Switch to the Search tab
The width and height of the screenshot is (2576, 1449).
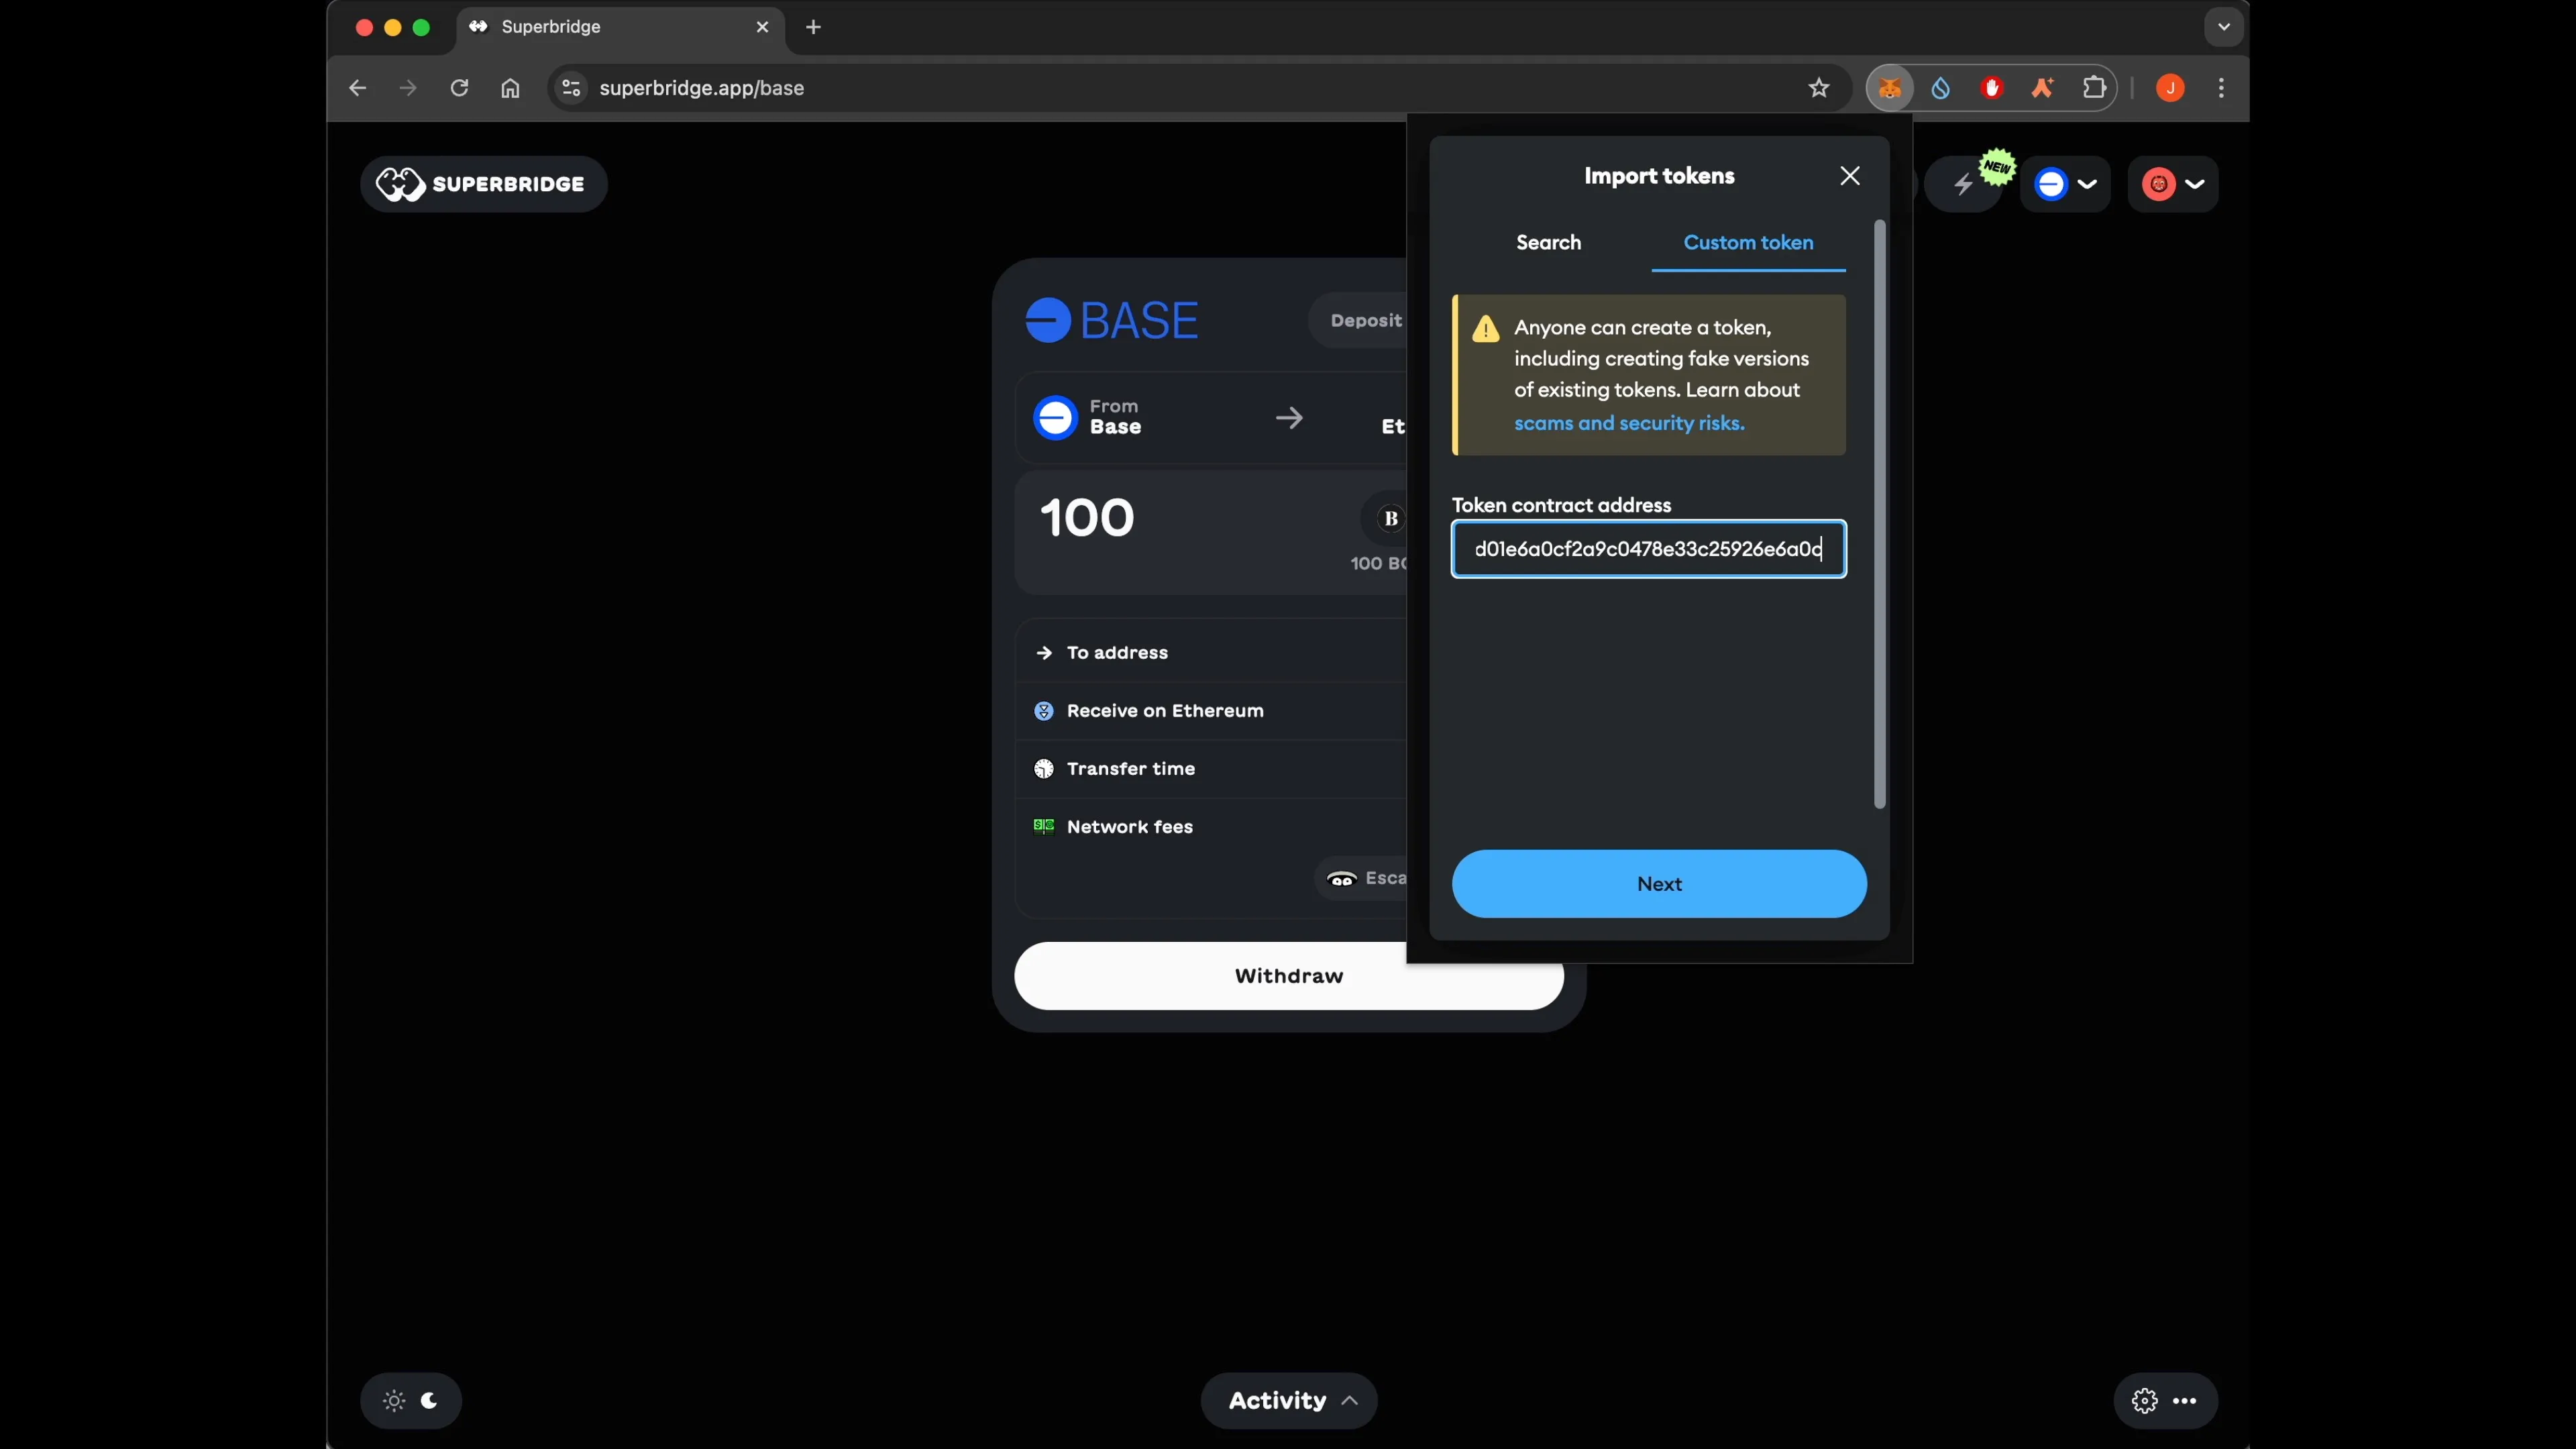(x=1548, y=243)
